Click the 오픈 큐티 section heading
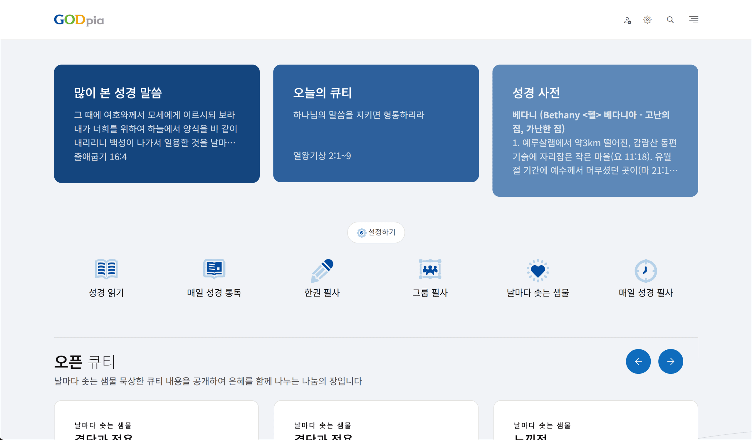The height and width of the screenshot is (440, 752). click(x=84, y=361)
